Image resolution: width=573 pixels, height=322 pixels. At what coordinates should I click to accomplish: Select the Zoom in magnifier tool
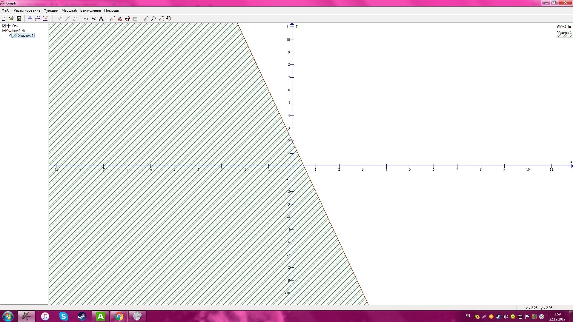click(x=146, y=19)
